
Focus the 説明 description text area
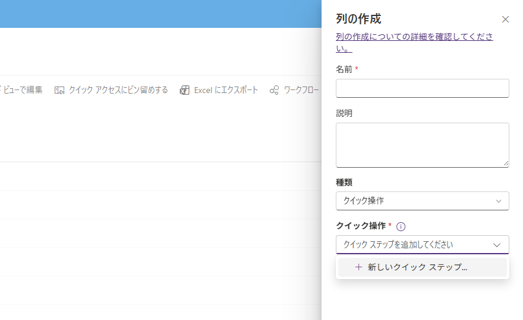422,145
